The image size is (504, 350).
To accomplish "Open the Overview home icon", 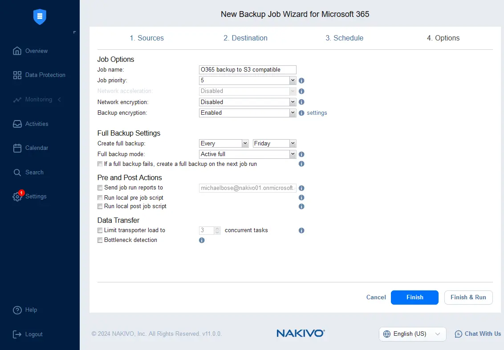I will click(17, 51).
